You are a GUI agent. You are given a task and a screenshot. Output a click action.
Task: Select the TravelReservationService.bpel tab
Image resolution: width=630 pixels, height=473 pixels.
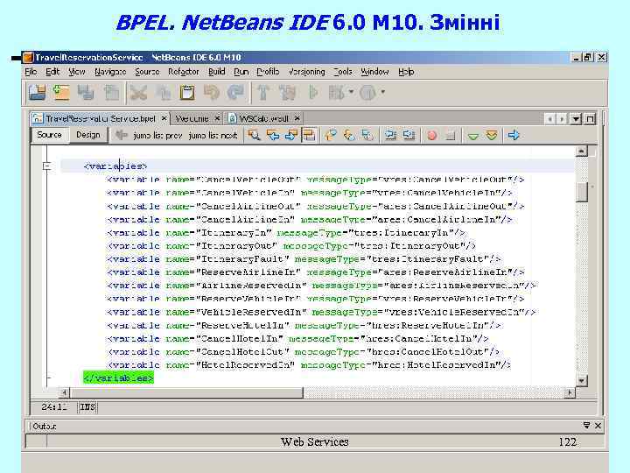pos(100,118)
